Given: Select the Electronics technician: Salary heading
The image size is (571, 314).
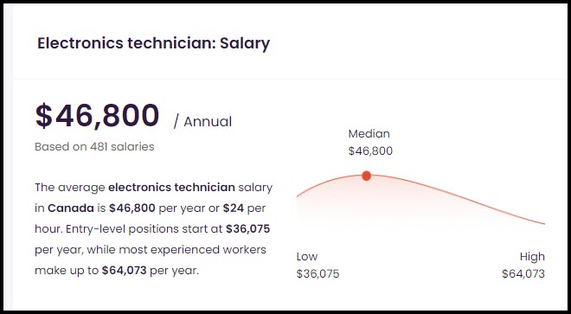Looking at the screenshot, I should pos(154,44).
